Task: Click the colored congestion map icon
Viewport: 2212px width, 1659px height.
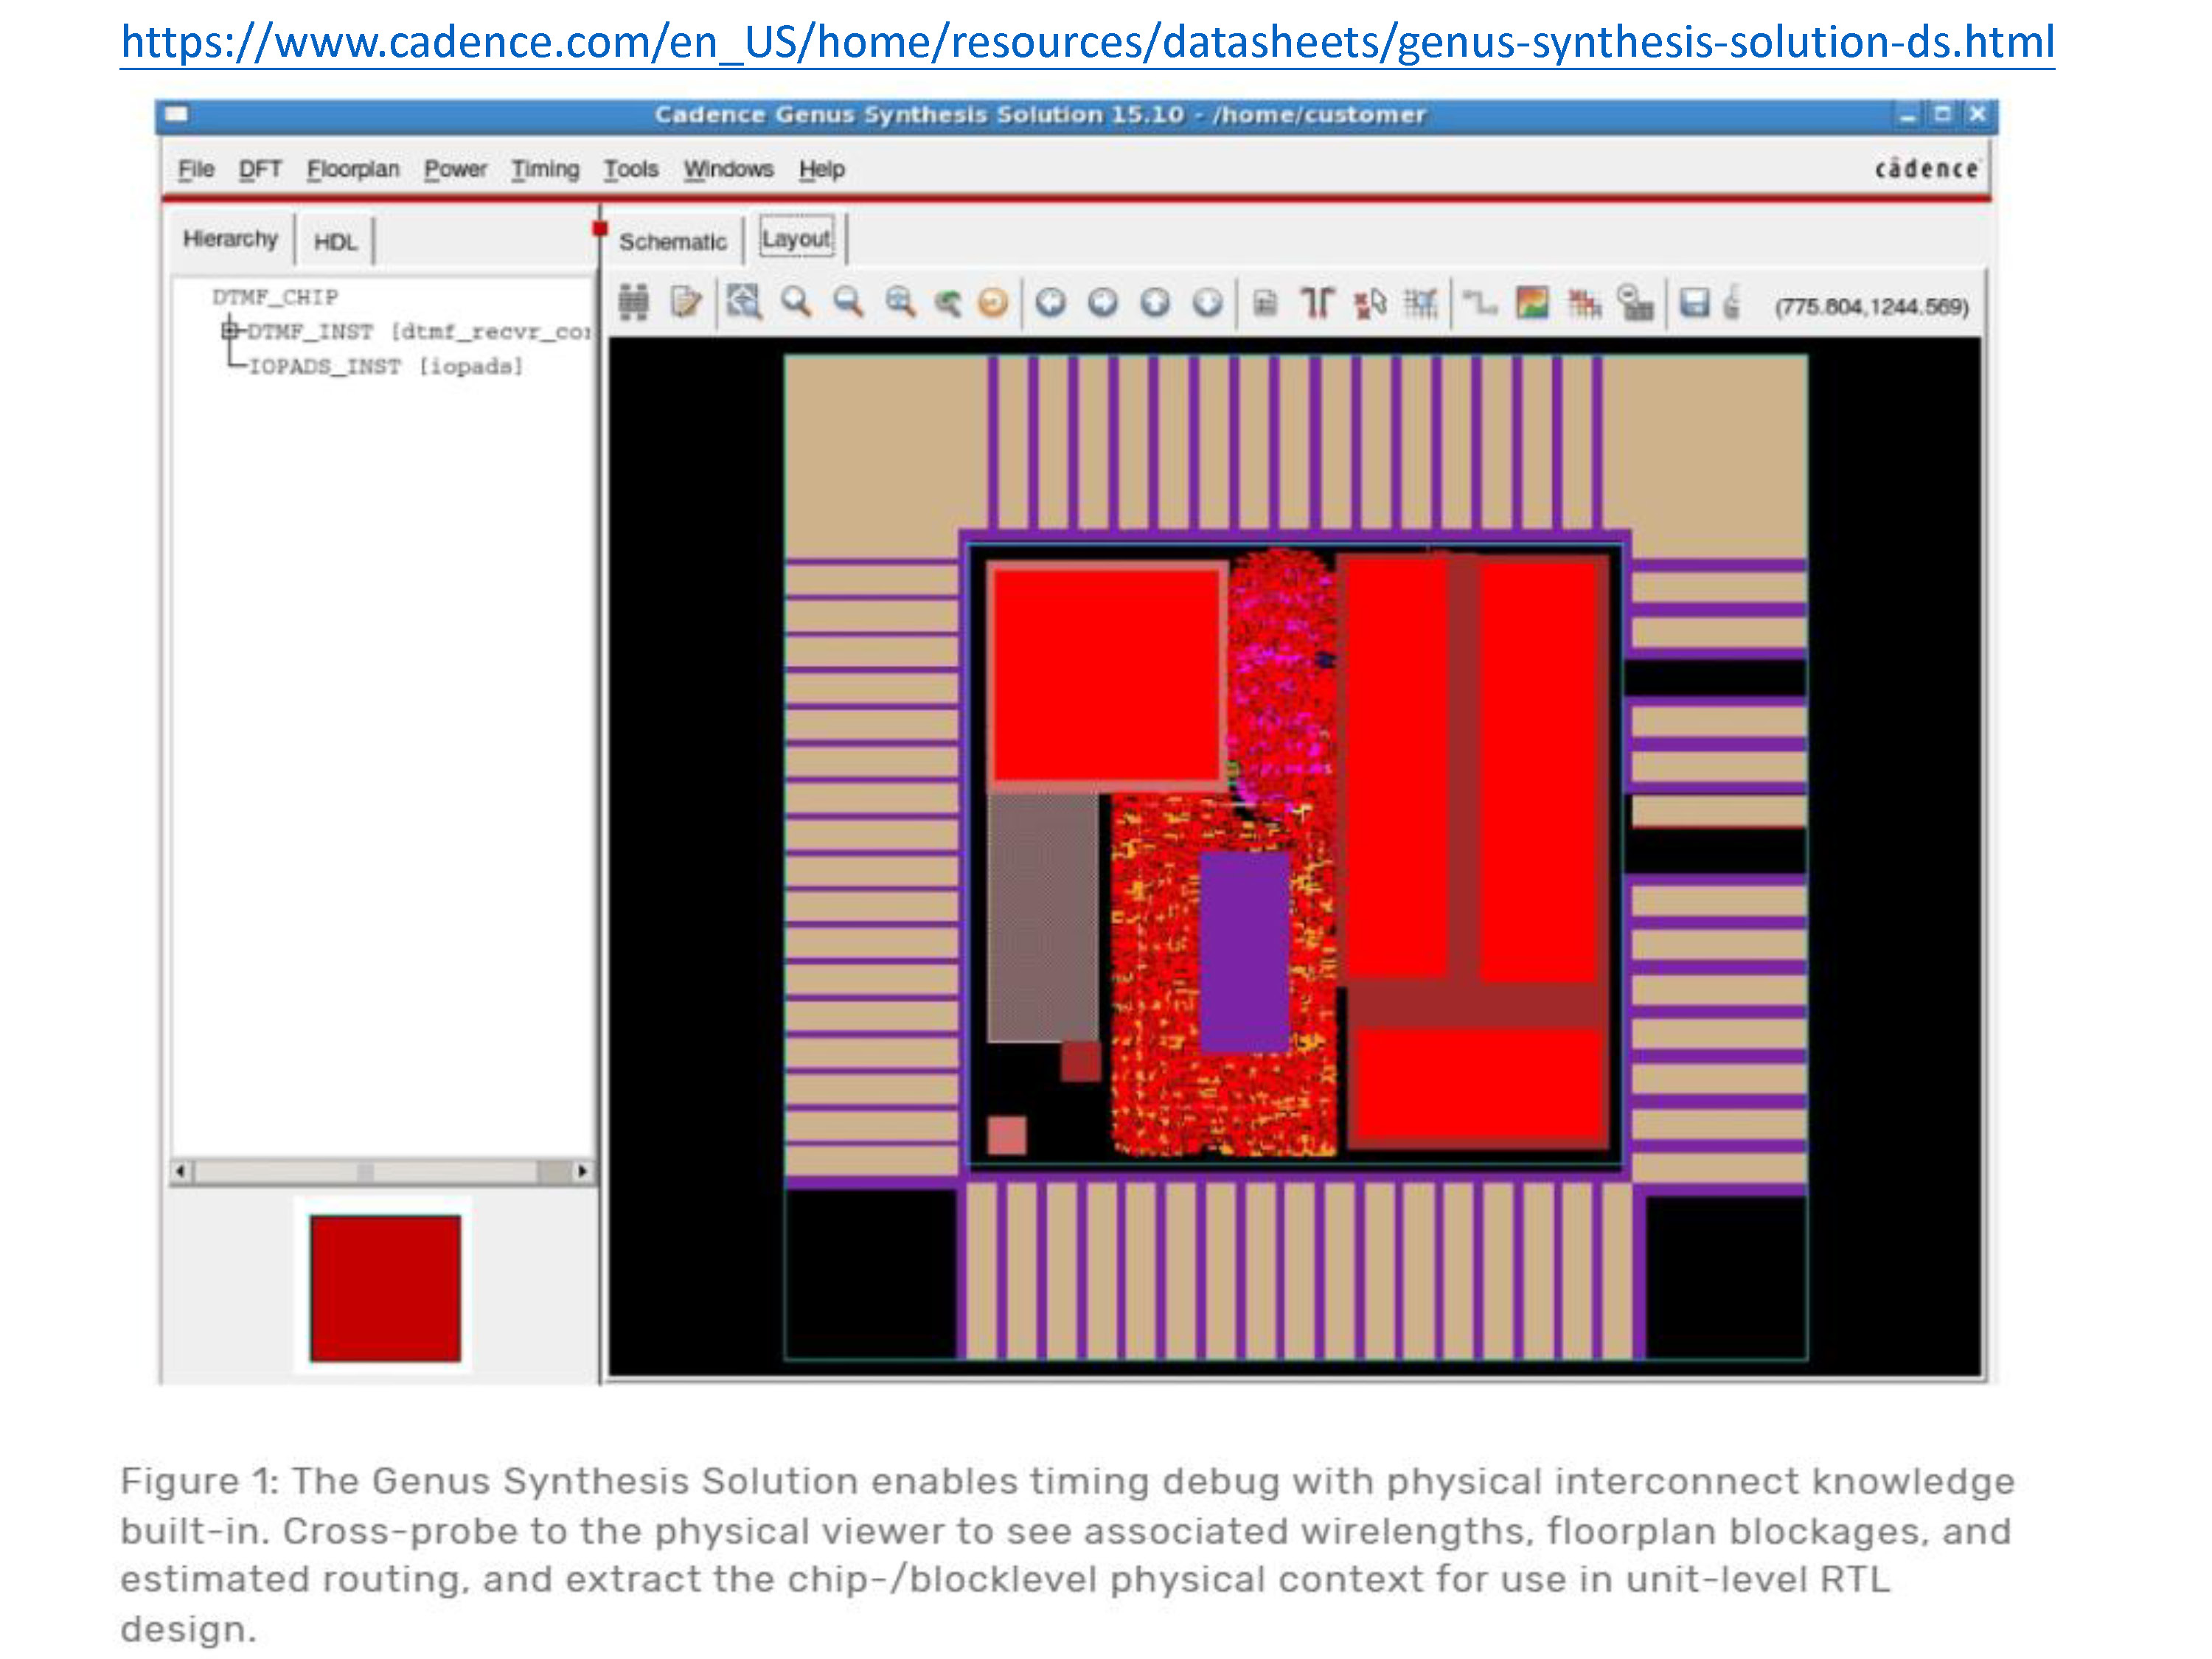Action: [1532, 302]
